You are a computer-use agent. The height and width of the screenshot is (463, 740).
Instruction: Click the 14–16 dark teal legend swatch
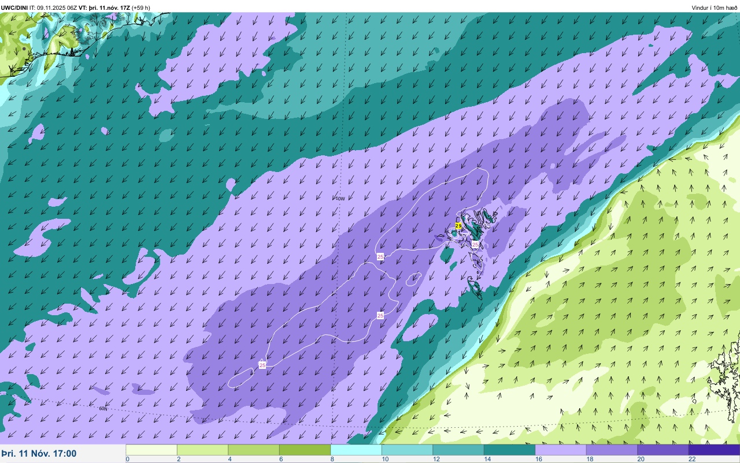pos(509,450)
